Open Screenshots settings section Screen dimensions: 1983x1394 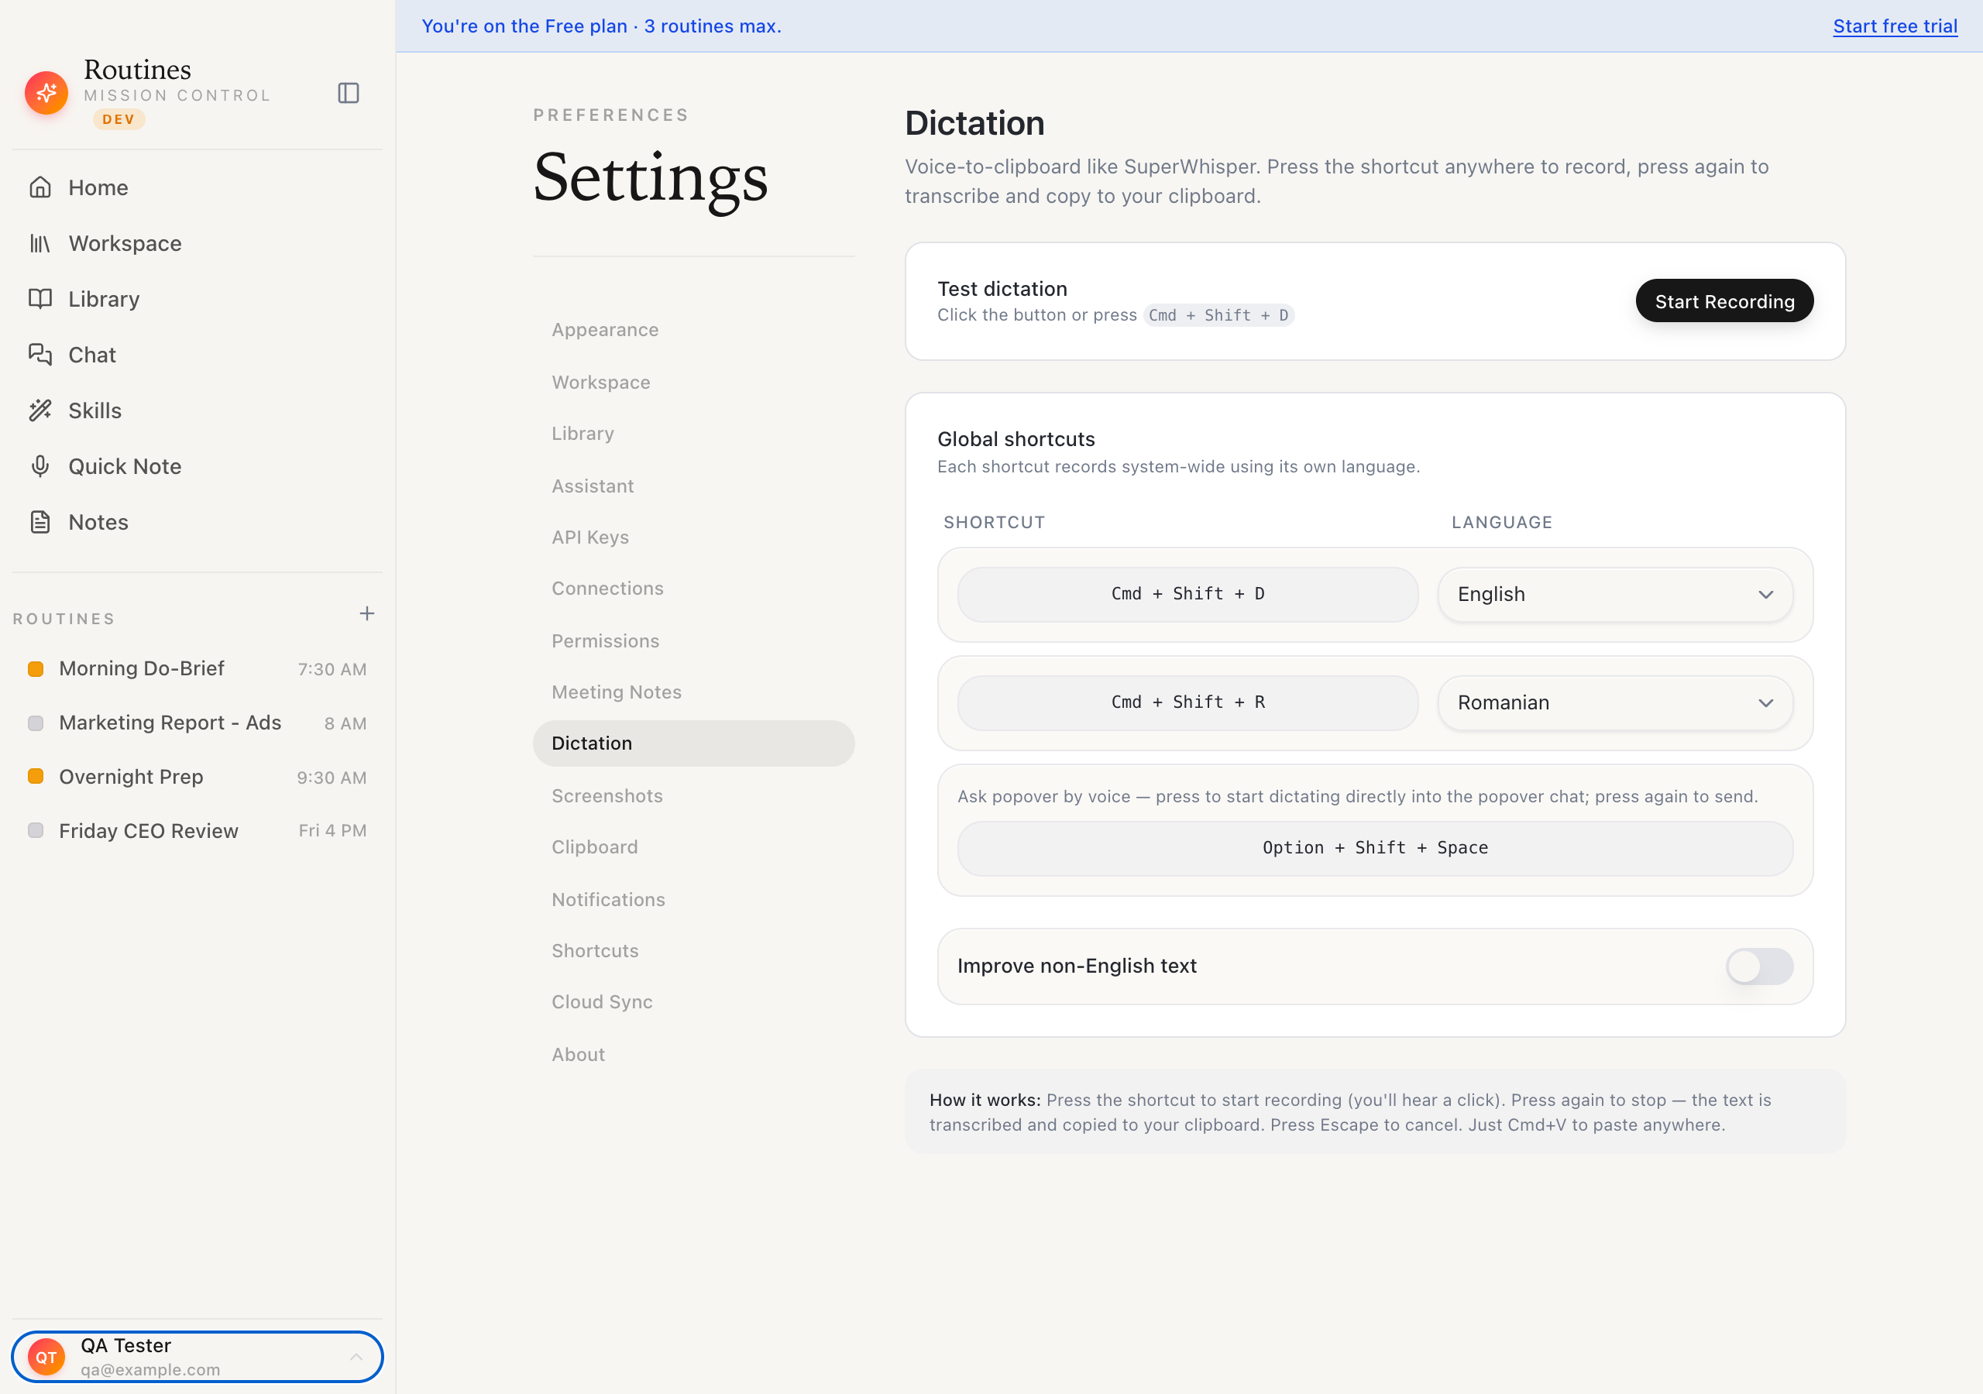tap(693, 795)
